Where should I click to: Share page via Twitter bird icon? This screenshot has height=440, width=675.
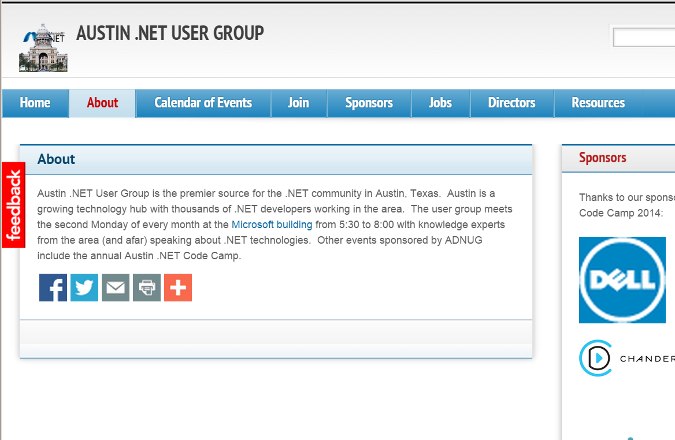[84, 288]
